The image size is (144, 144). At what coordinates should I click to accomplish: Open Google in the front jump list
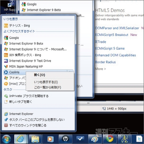pyautogui.click(x=38, y=38)
